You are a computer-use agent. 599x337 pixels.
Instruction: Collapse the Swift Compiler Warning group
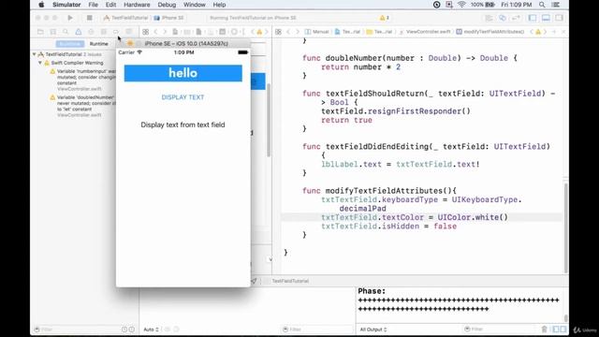(40, 63)
